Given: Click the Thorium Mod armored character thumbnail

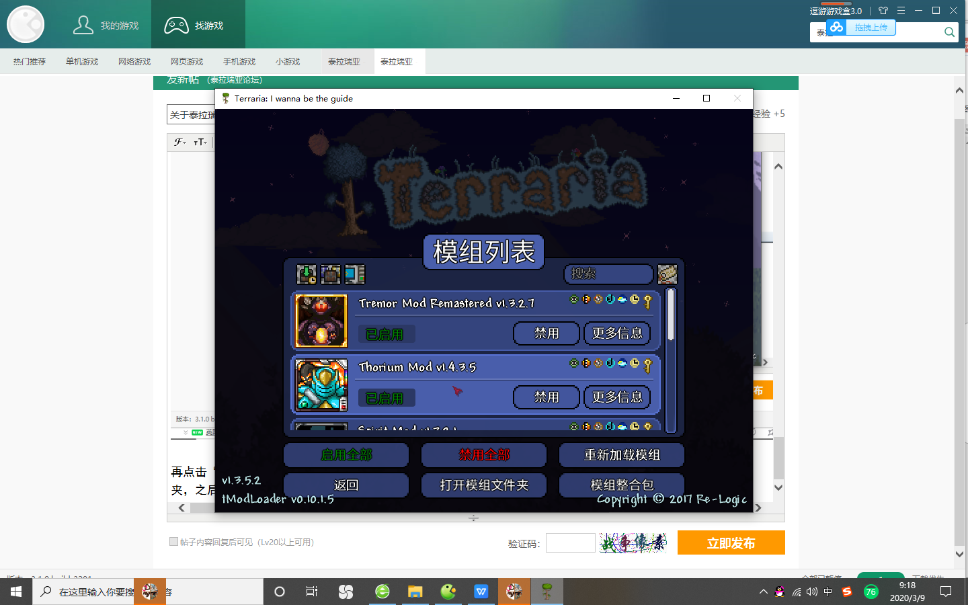Looking at the screenshot, I should [x=321, y=385].
